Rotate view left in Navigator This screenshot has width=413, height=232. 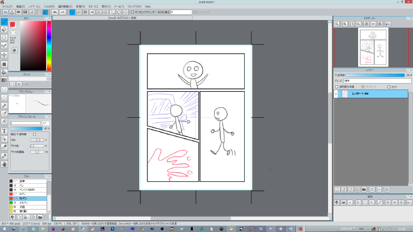click(x=366, y=24)
